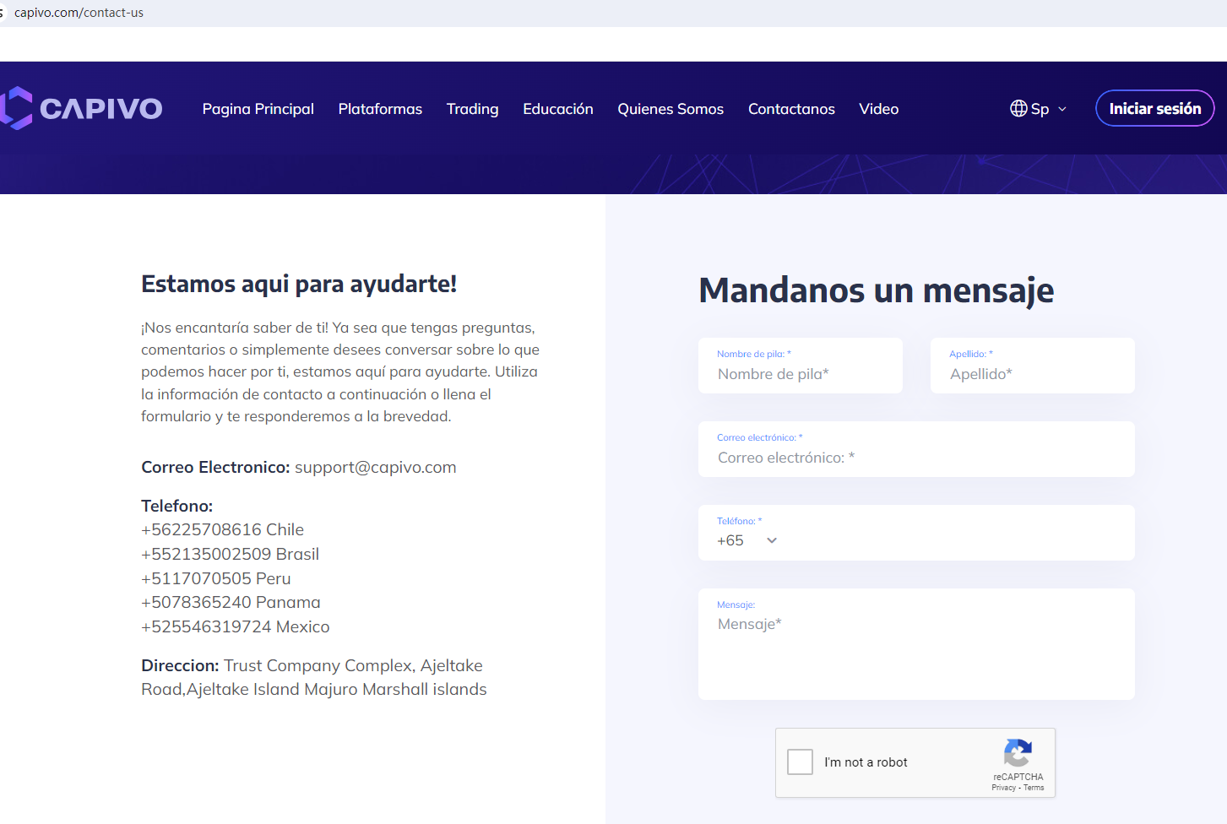1227x824 pixels.
Task: Select the Correo electrónico input field
Action: pos(916,458)
